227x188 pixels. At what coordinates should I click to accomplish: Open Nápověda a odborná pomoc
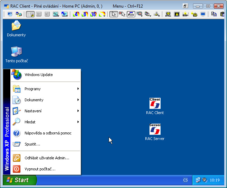point(46,133)
